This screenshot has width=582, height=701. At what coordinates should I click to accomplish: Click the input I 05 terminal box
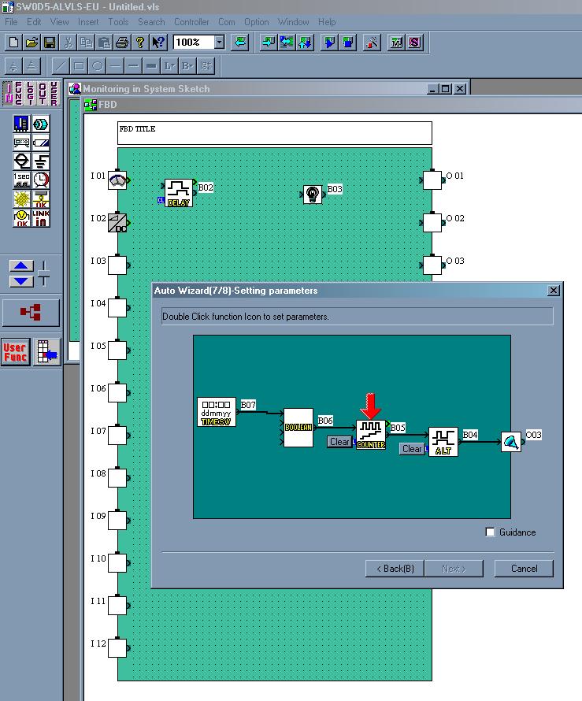coord(117,349)
